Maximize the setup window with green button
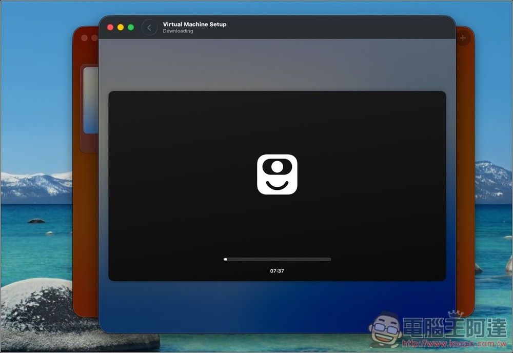This screenshot has width=513, height=353. [131, 27]
